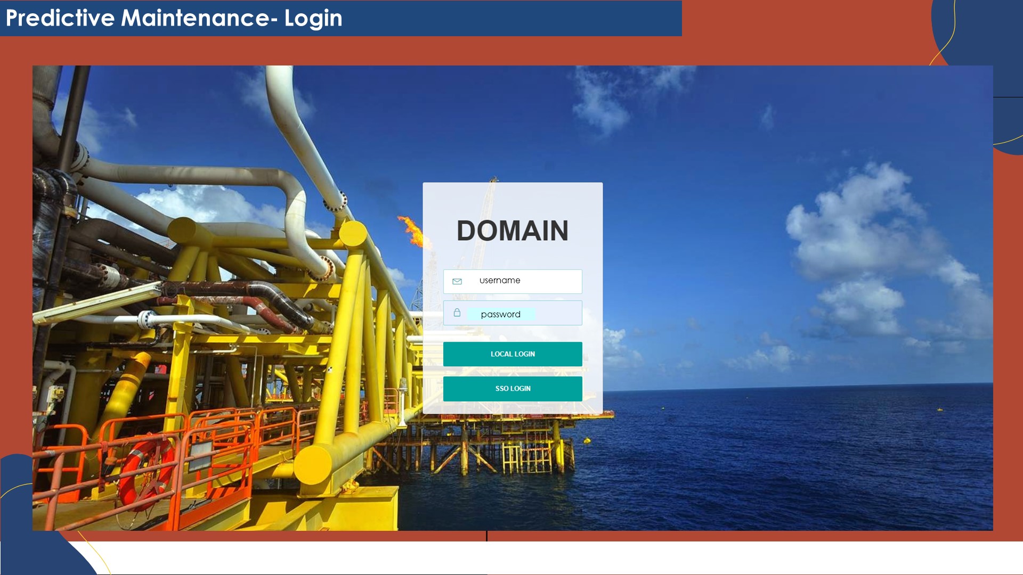The height and width of the screenshot is (575, 1023).
Task: Click the DOMAIN heading on the login card
Action: [513, 231]
